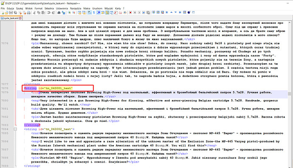Click the Save All icon

[15, 12]
